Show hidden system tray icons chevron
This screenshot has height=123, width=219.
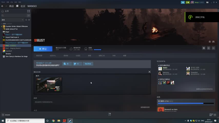(x=185, y=121)
